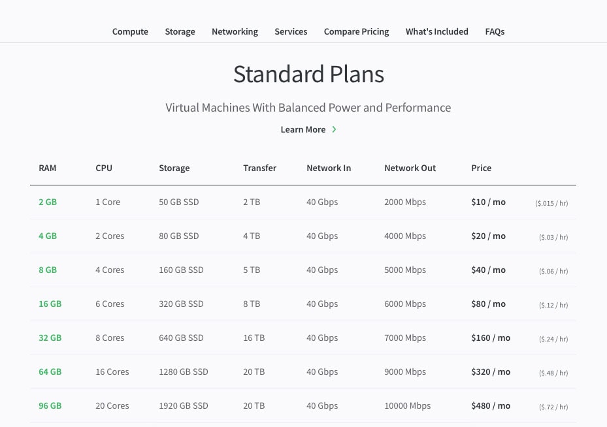Viewport: 607px width, 427px height.
Task: Open the Storage navigation tab
Action: tap(180, 32)
